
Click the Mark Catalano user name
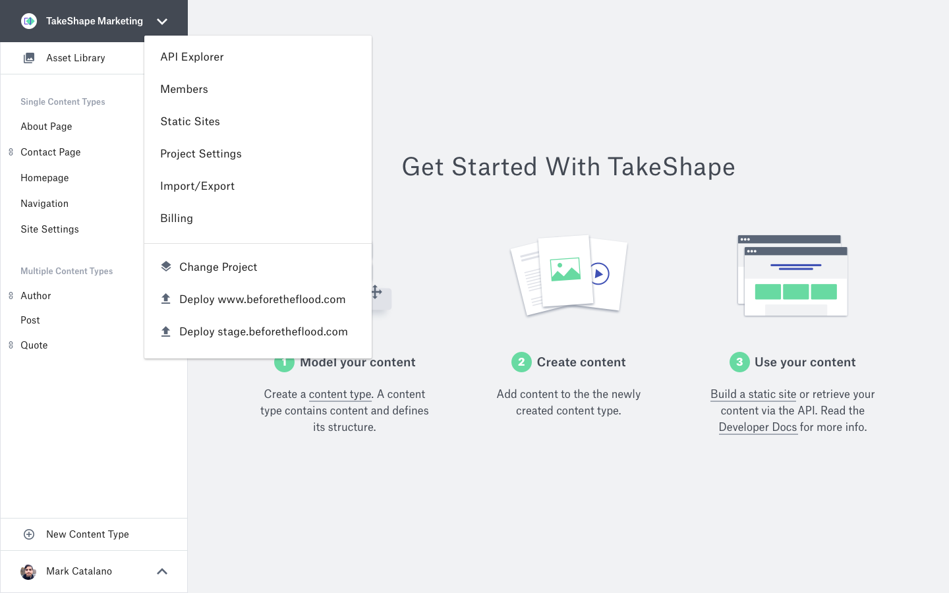click(x=79, y=571)
